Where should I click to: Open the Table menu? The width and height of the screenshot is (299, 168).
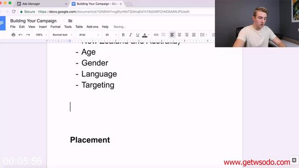point(79,27)
